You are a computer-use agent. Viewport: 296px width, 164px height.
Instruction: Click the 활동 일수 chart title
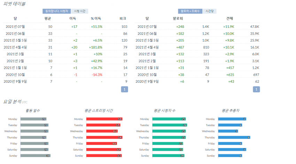click(x=33, y=110)
